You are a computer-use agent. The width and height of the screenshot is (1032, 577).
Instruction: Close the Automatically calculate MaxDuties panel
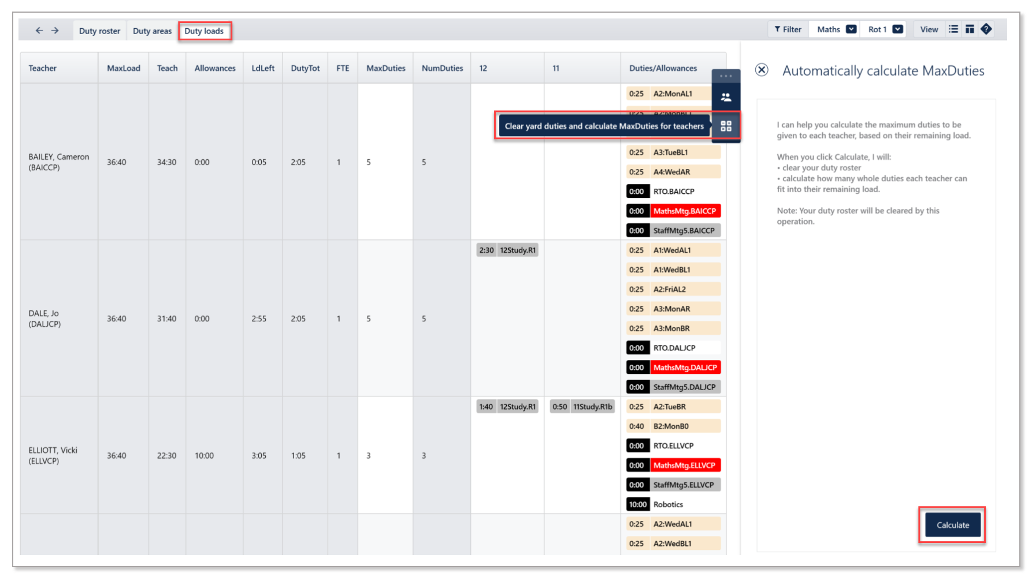coord(762,70)
